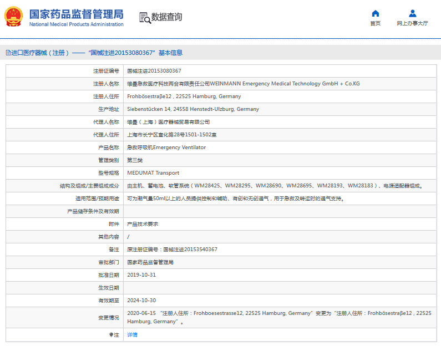
Task: Click the 首页 label
Action: (x=375, y=23)
